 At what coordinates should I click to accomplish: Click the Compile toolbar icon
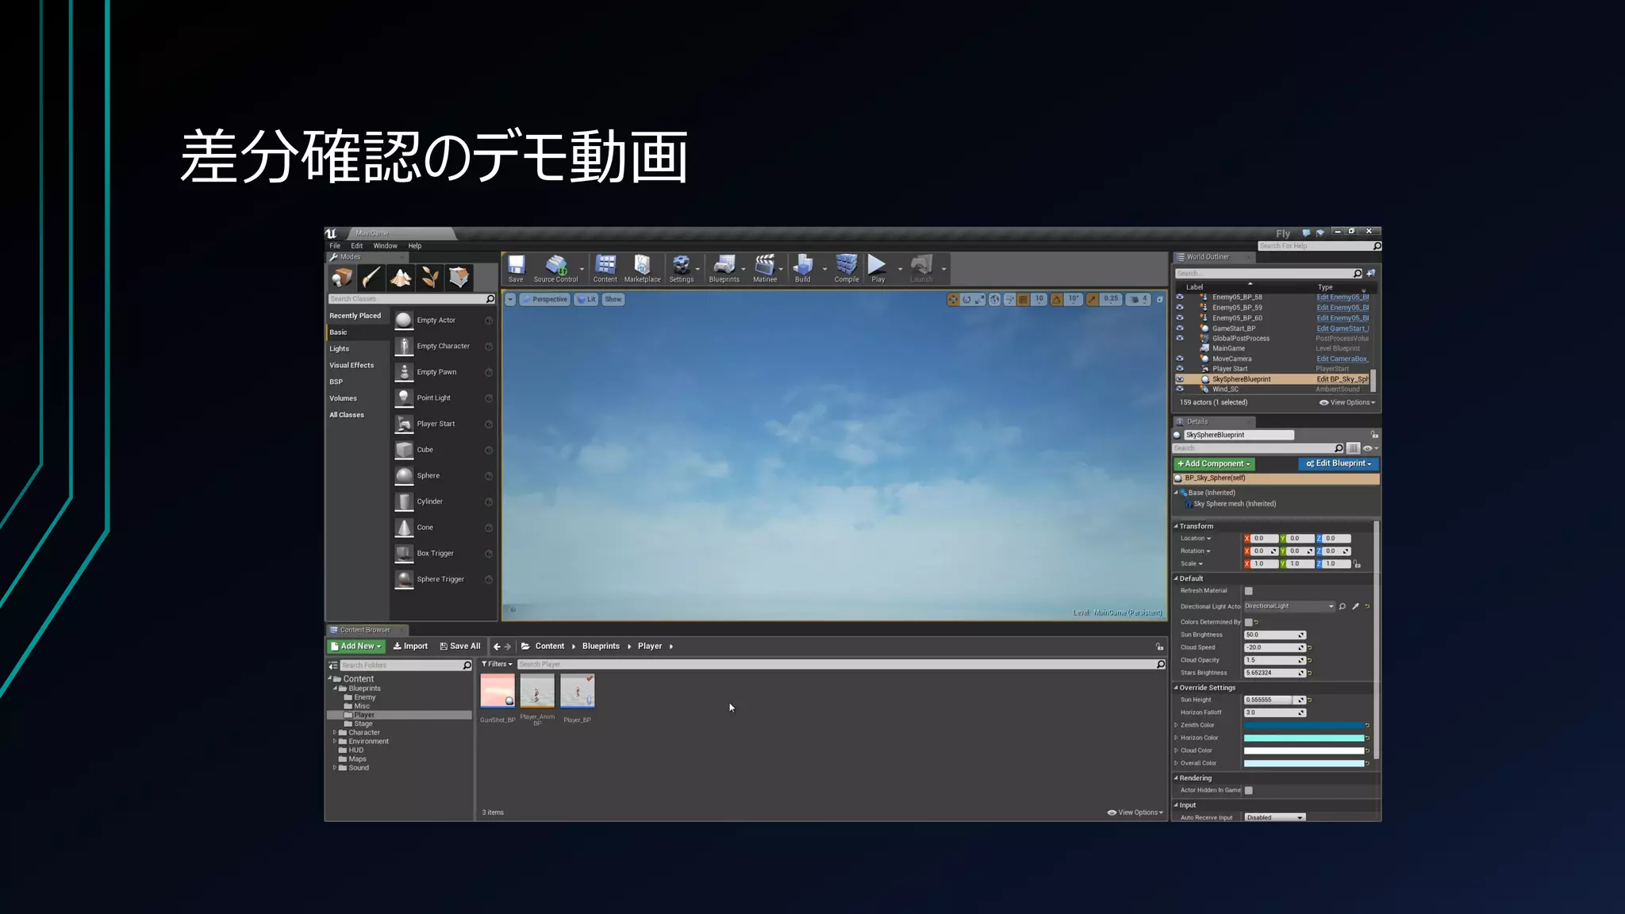tap(847, 269)
